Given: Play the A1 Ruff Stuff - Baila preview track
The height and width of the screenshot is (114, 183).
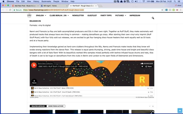Looking at the screenshot, I should 92,88.
